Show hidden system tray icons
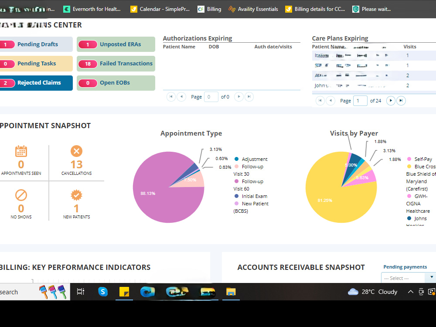The image size is (436, 327). point(410,292)
